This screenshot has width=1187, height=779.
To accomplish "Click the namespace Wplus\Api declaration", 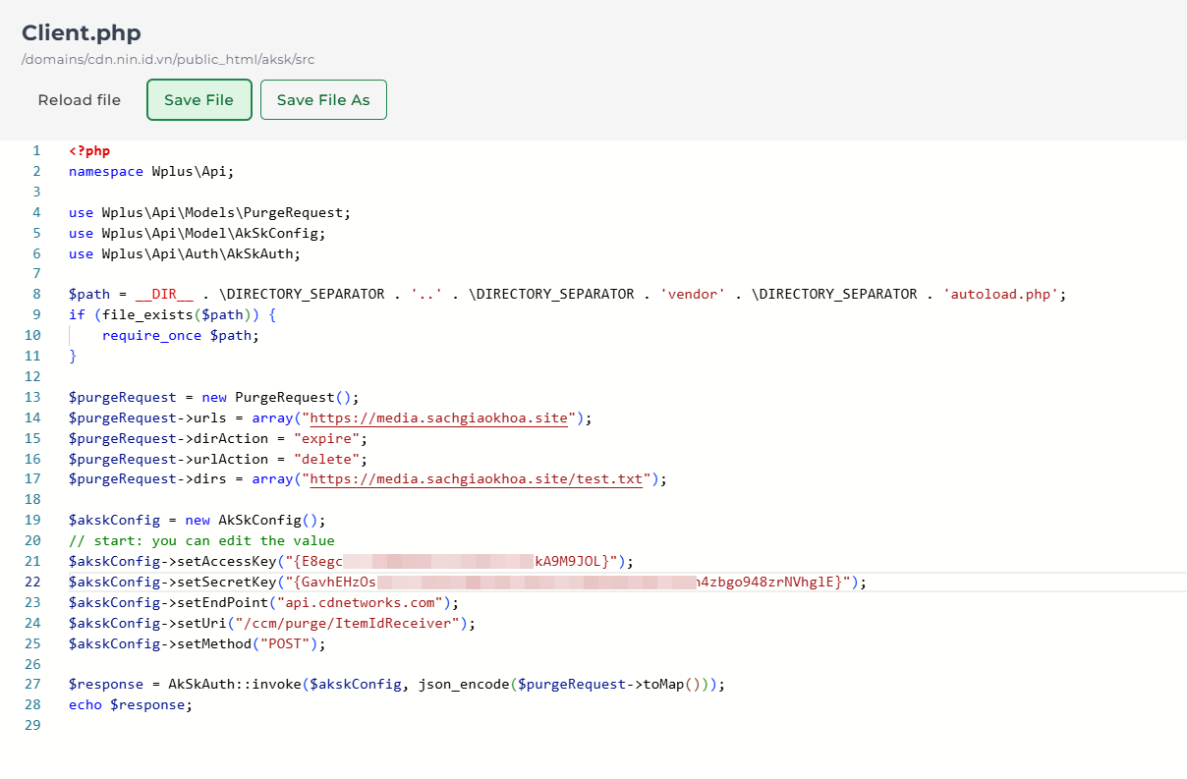I will [151, 172].
